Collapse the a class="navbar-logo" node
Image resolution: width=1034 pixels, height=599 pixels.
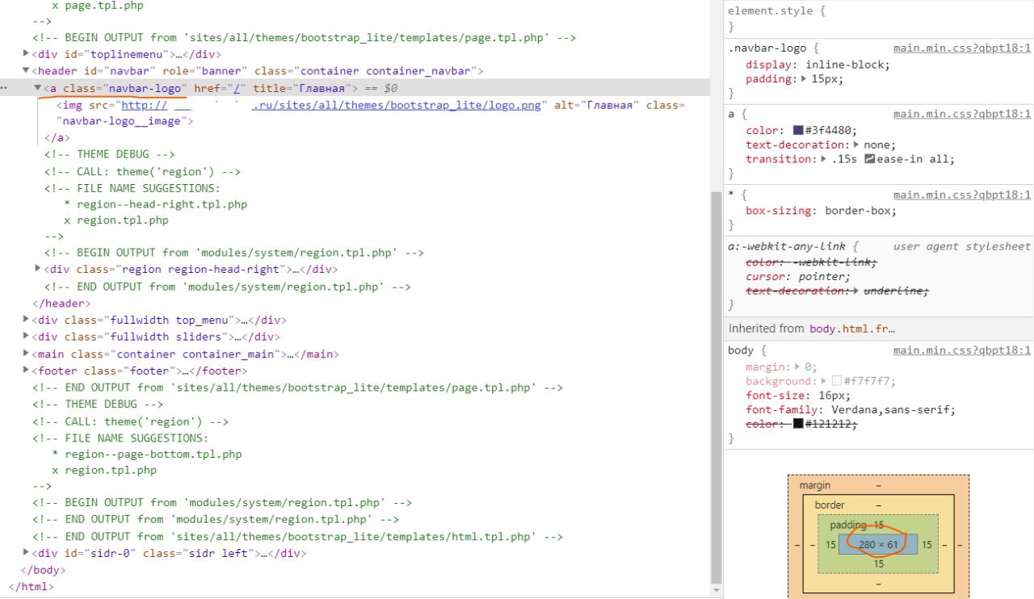[x=38, y=87]
